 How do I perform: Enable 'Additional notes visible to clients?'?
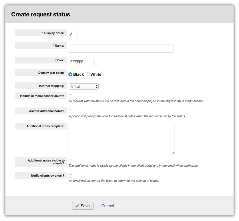[70, 161]
